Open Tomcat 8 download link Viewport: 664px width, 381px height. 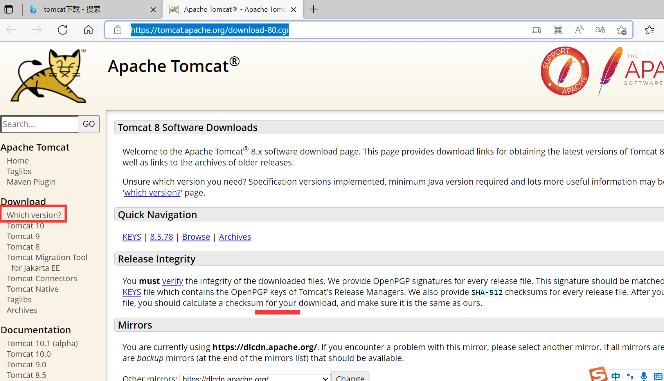coord(23,247)
